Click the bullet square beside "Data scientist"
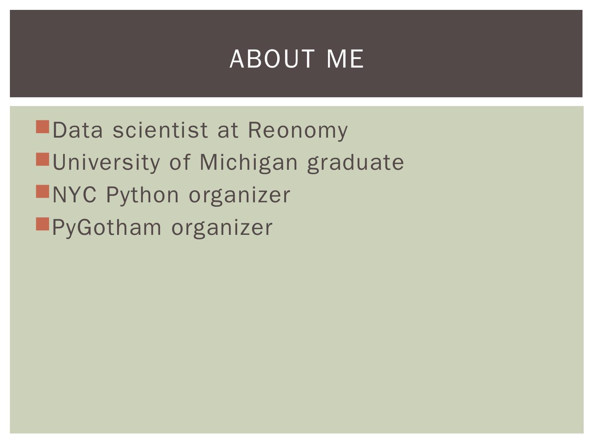The height and width of the screenshot is (445, 594). click(42, 127)
